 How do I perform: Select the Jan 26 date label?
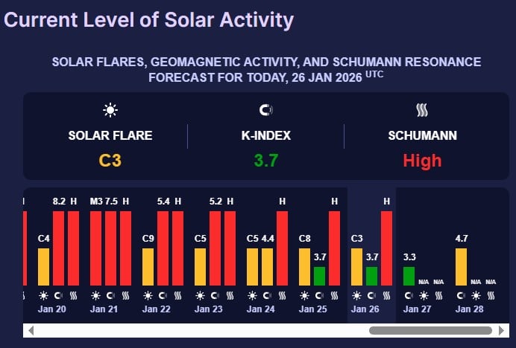point(365,308)
